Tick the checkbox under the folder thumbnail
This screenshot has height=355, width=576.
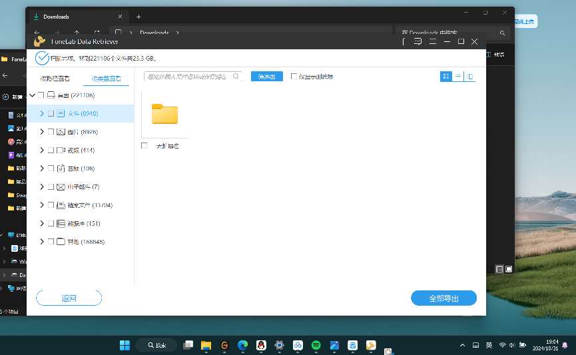click(144, 146)
